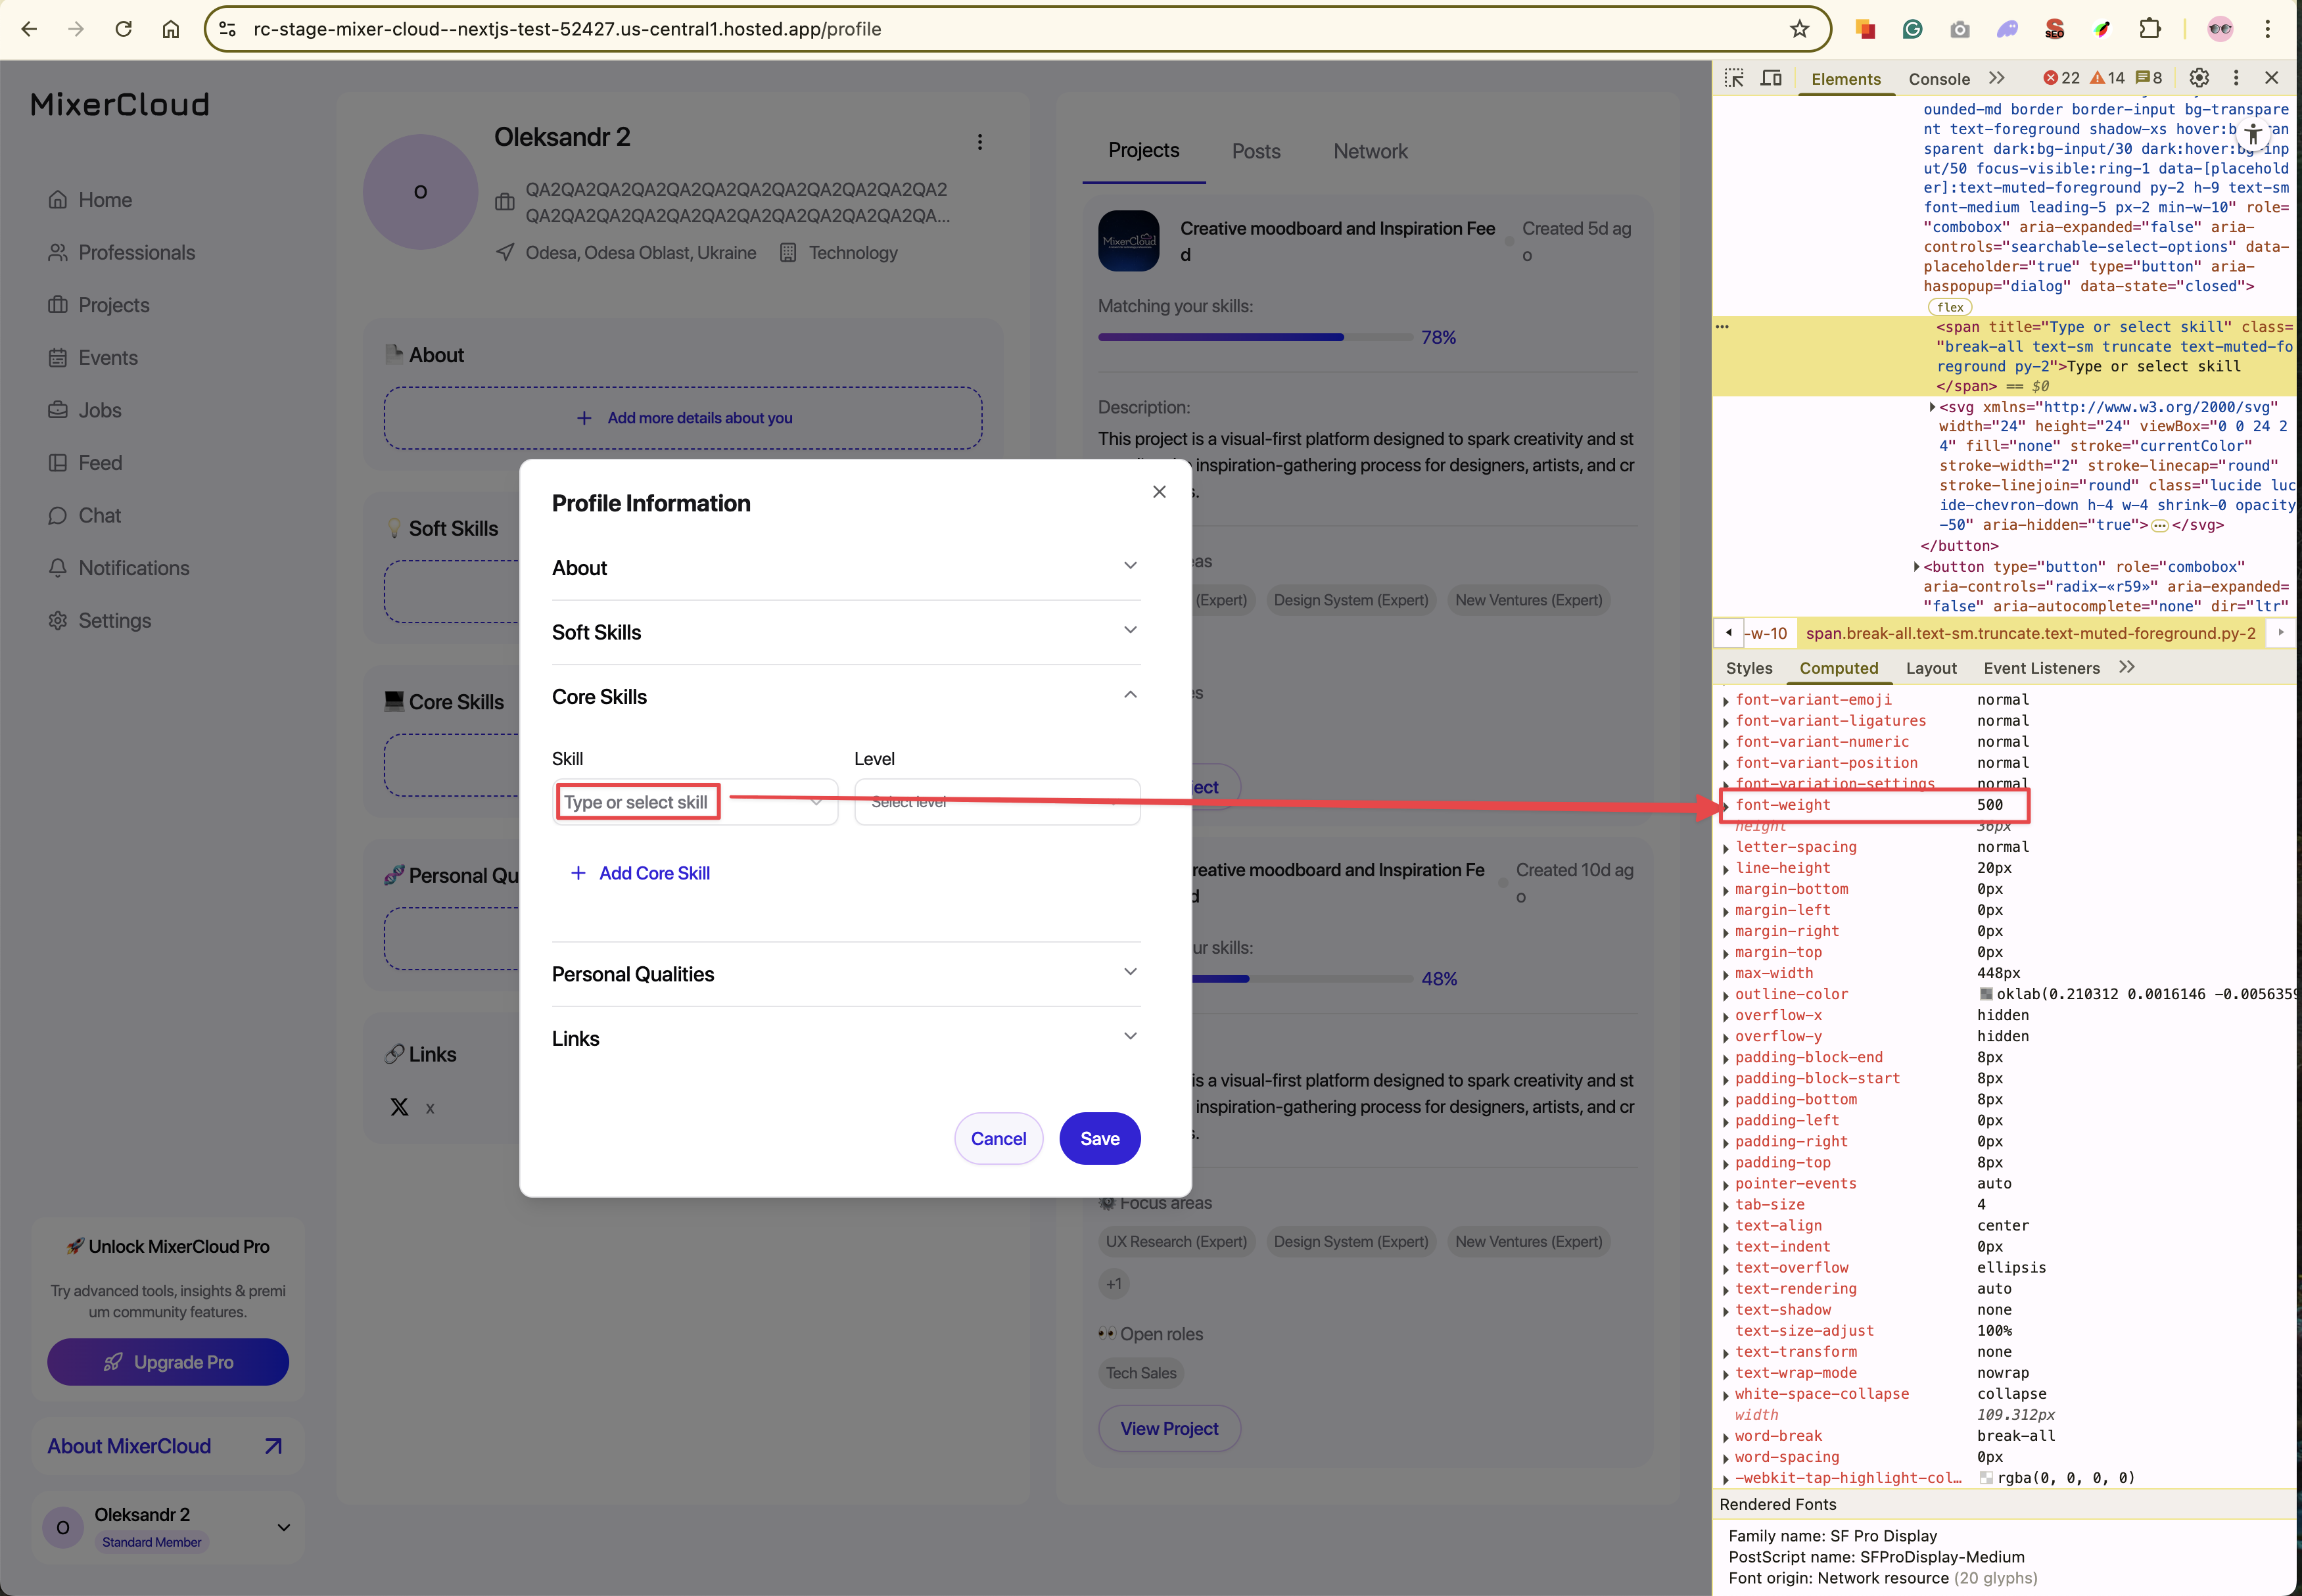This screenshot has width=2302, height=1596.
Task: Click the outline-color swatch in Computed styles
Action: point(1986,994)
